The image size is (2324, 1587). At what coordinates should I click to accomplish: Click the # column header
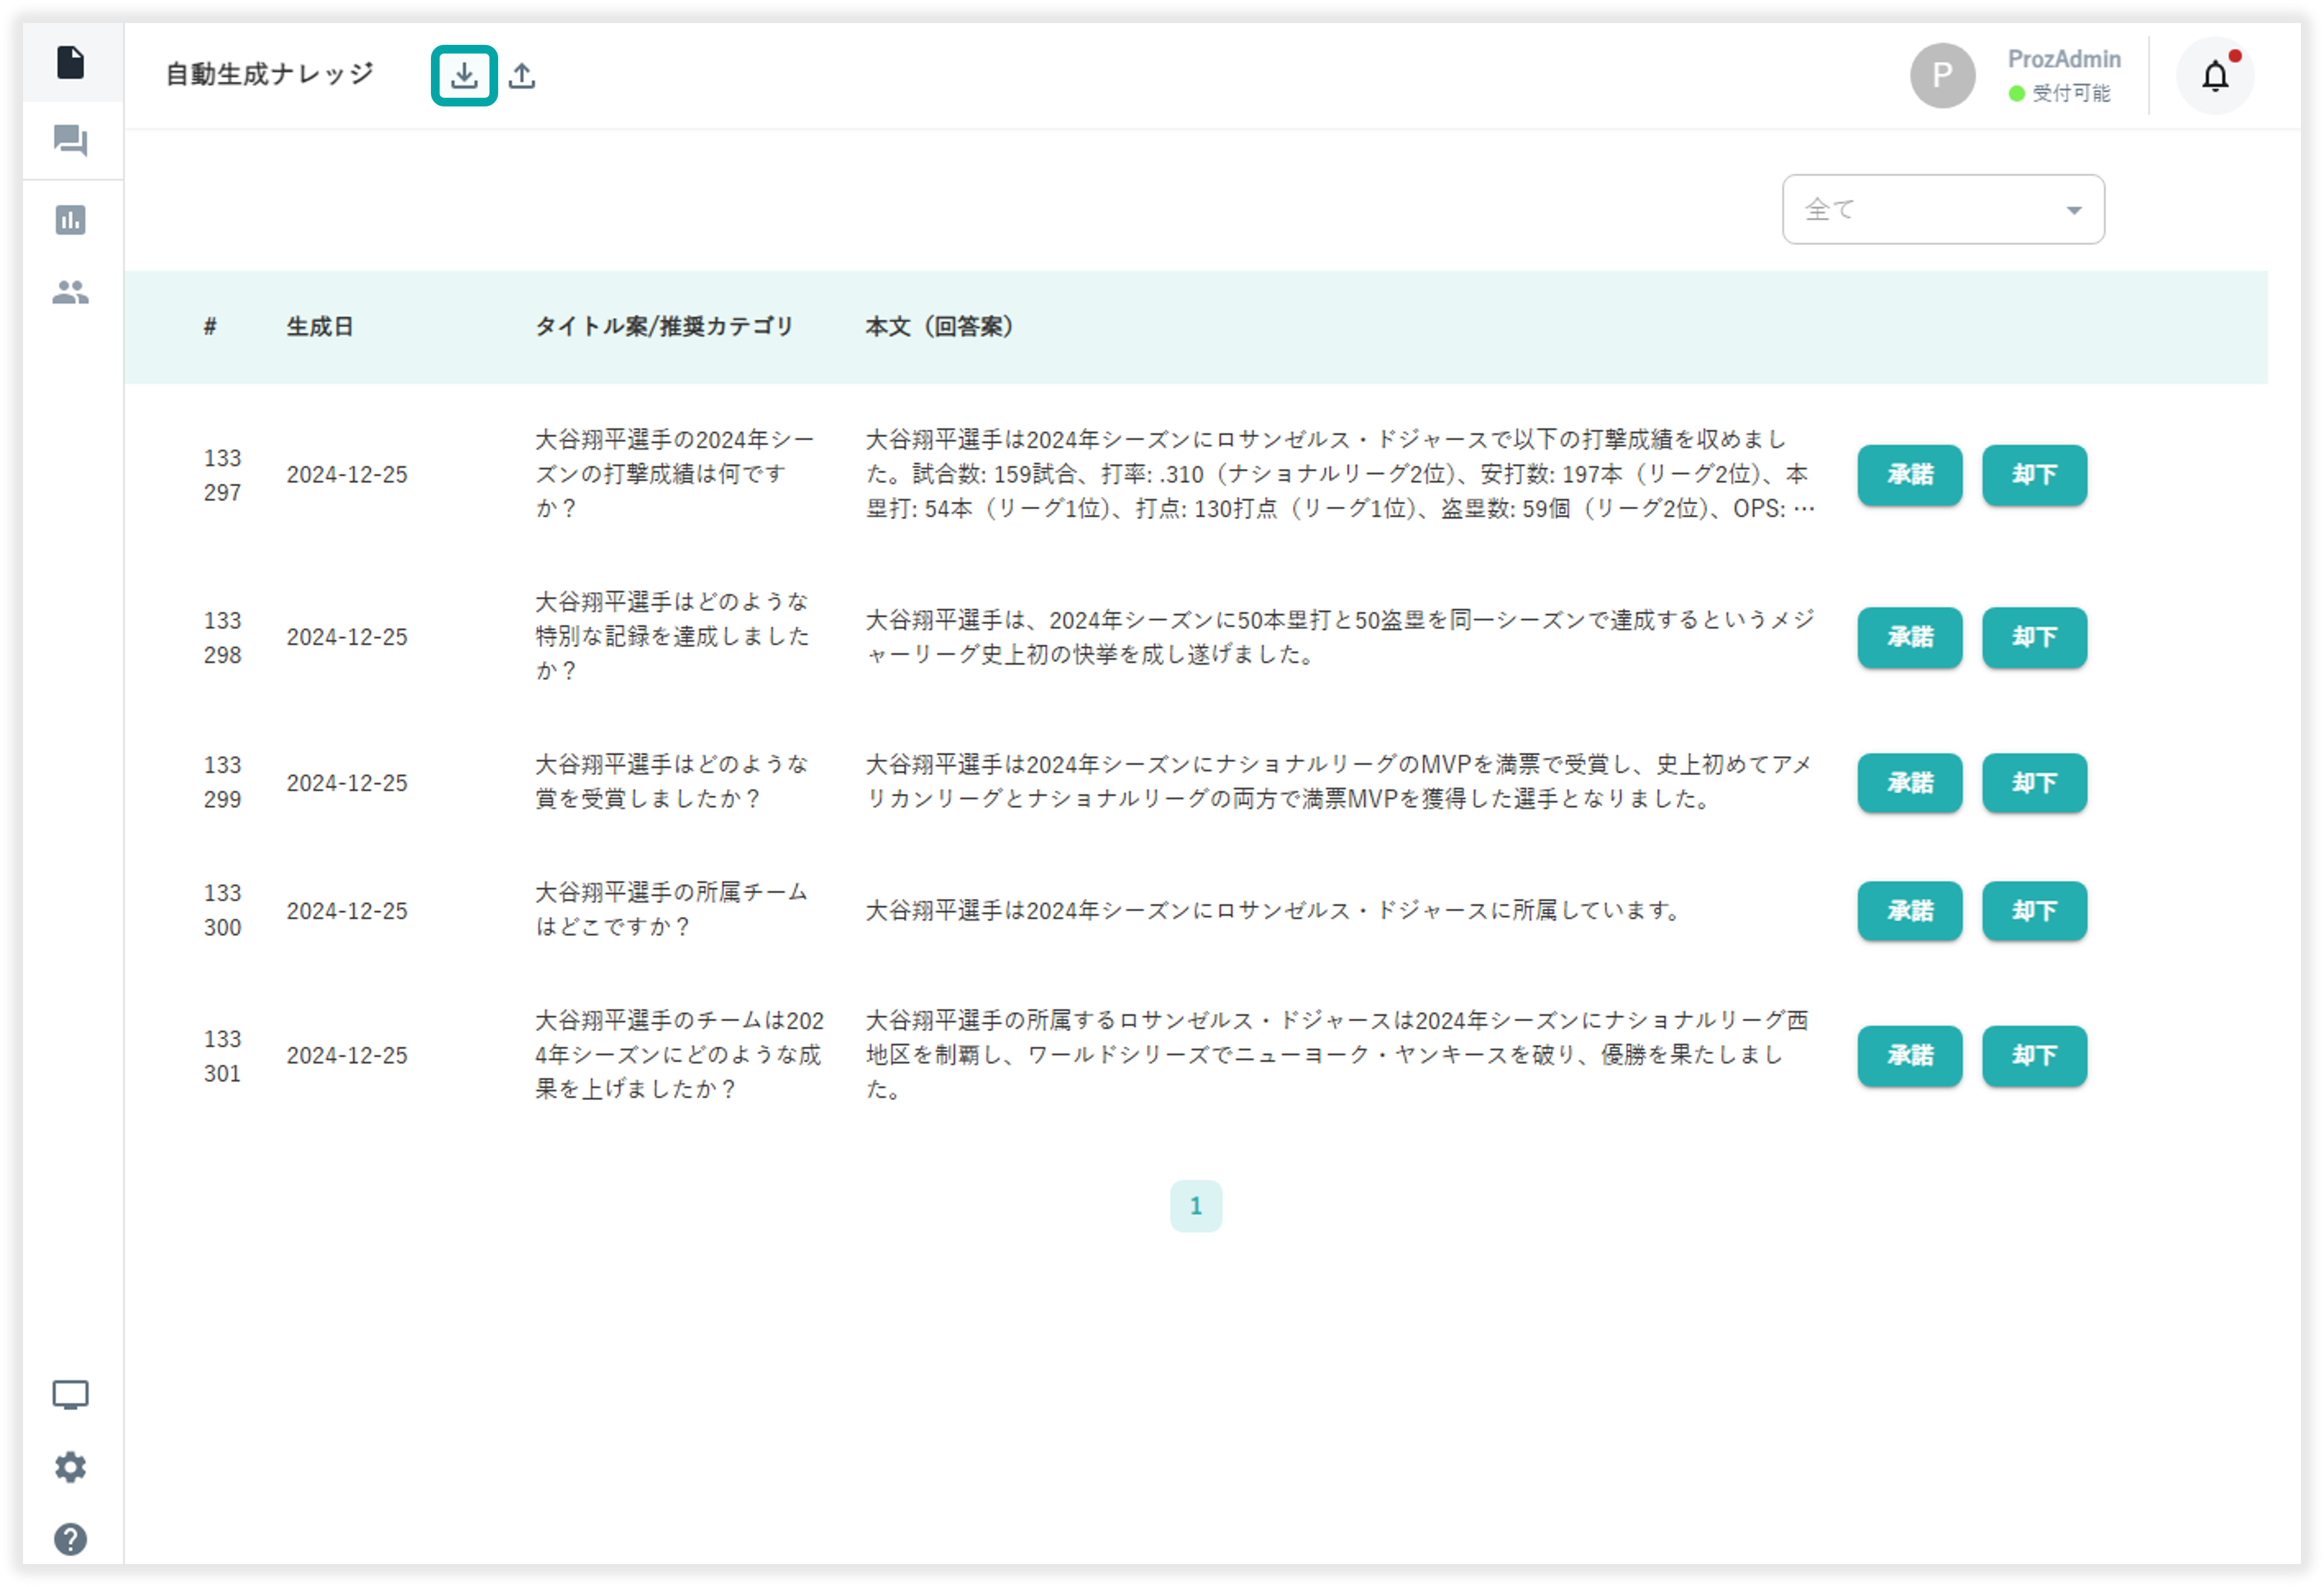[210, 326]
